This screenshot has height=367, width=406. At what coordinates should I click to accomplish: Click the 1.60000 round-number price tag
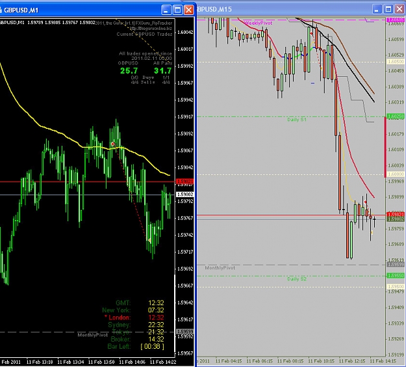point(396,174)
